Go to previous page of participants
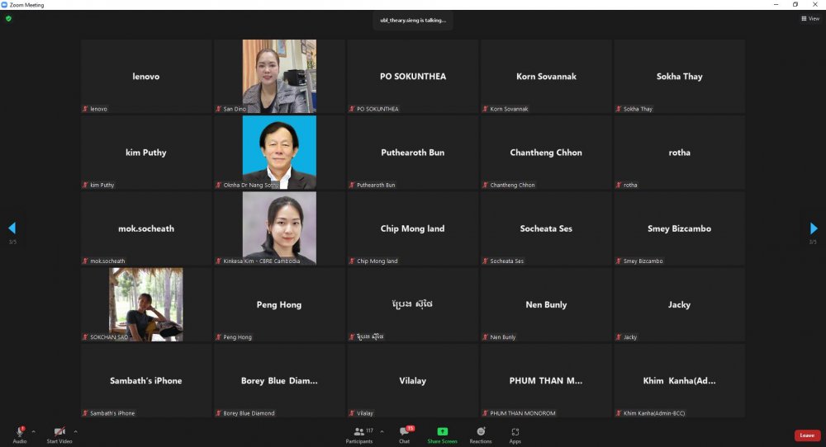 12,228
